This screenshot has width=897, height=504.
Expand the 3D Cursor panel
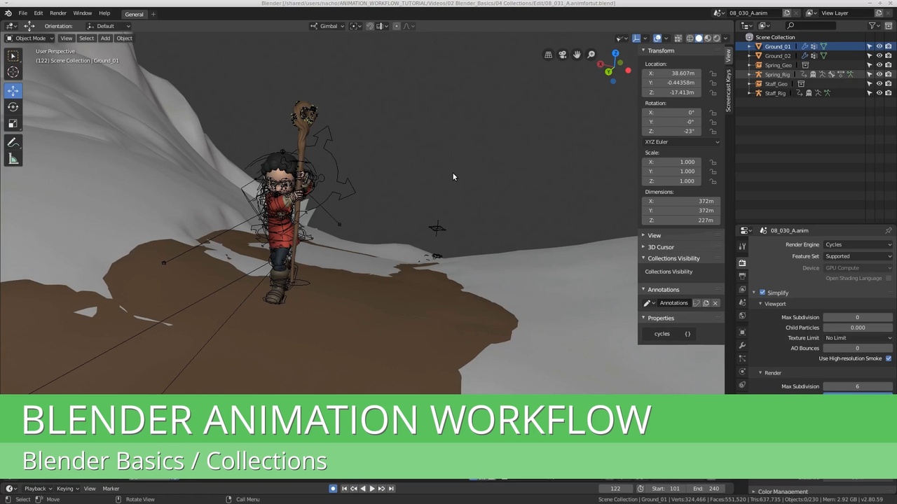(660, 247)
